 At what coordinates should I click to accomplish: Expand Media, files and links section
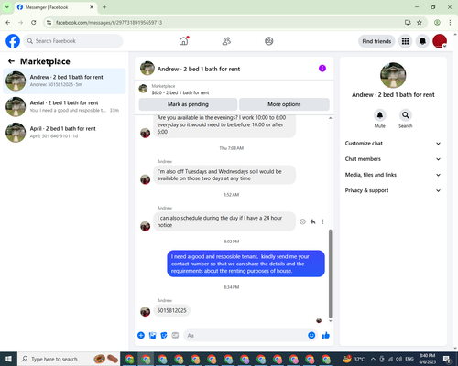pos(393,175)
